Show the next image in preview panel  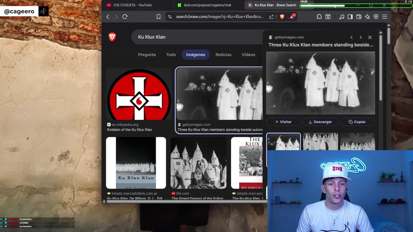360,37
